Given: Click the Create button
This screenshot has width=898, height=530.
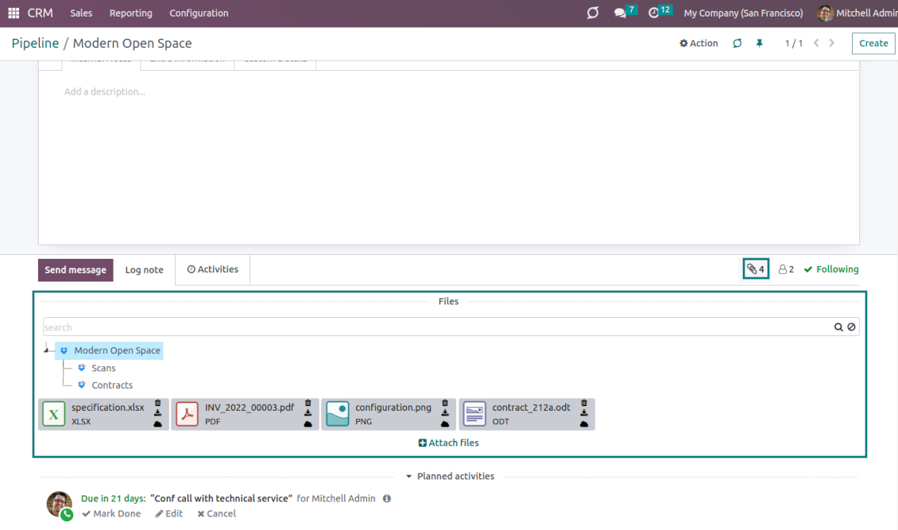Looking at the screenshot, I should coord(873,43).
